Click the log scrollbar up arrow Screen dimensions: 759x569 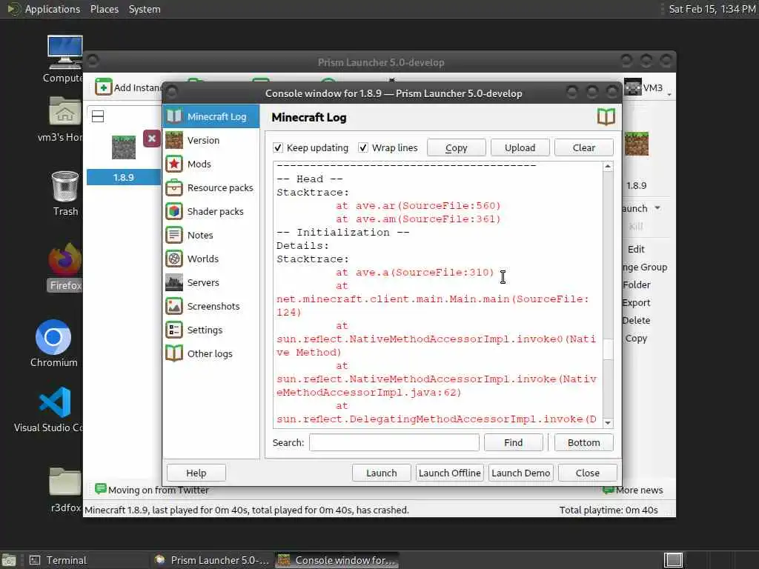click(x=608, y=167)
